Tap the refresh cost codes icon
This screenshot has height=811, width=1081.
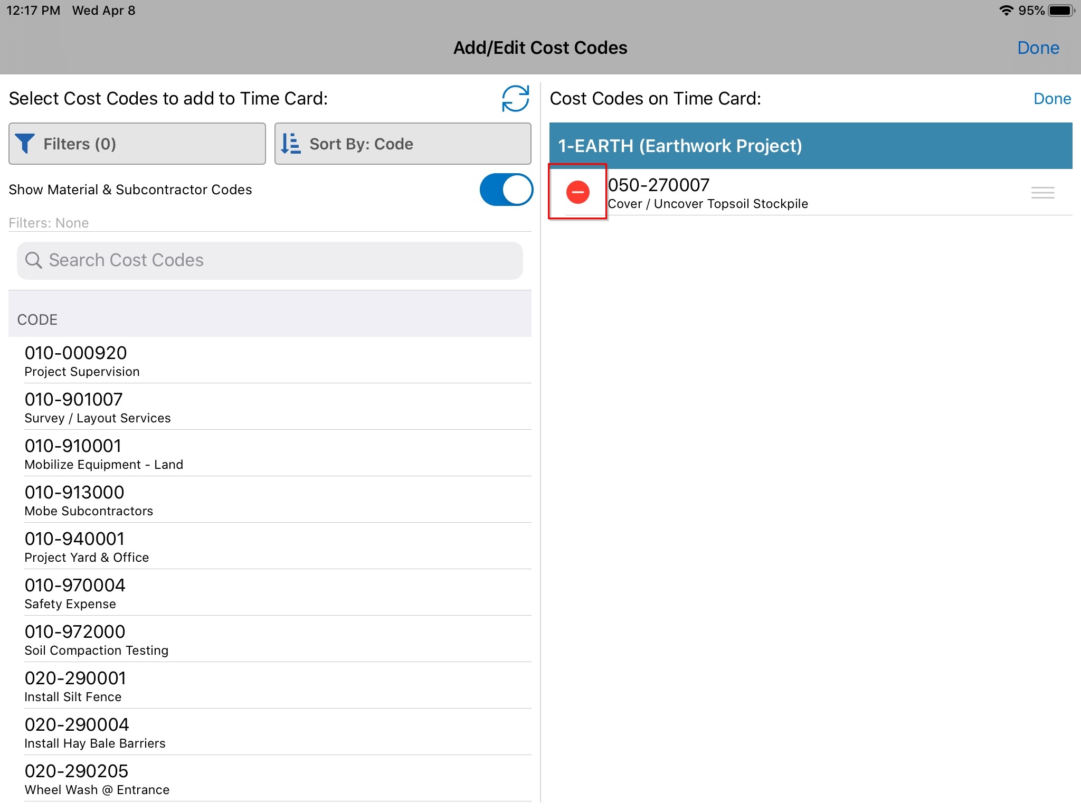coord(515,99)
